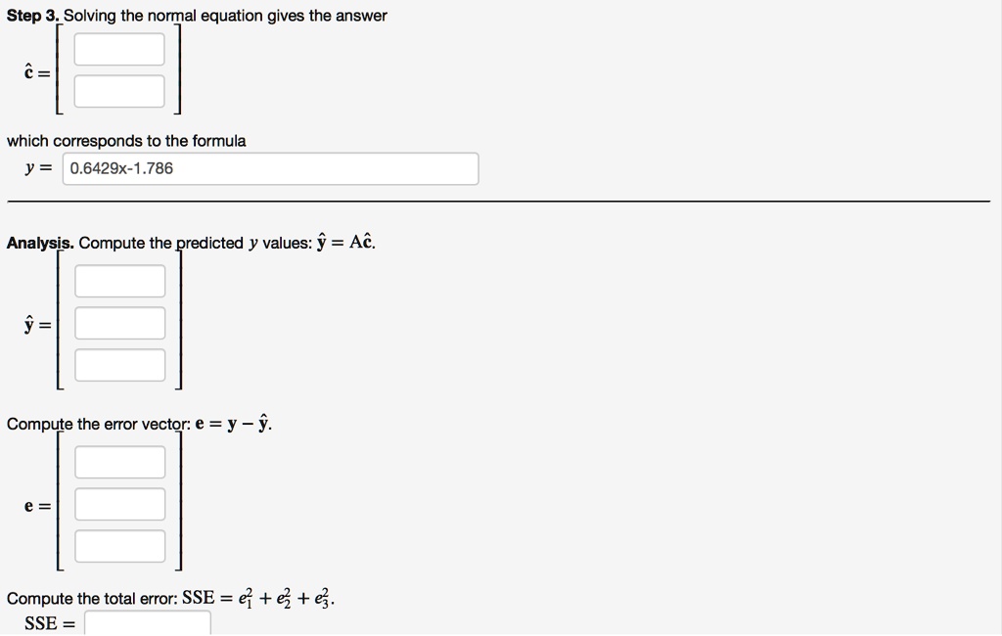Viewport: 1002px width, 636px height.
Task: Click the middle entry box of error vector e
Action: 118,503
